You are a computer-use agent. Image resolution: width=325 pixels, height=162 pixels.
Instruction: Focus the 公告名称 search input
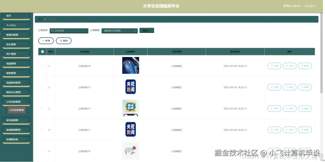coord(69,31)
